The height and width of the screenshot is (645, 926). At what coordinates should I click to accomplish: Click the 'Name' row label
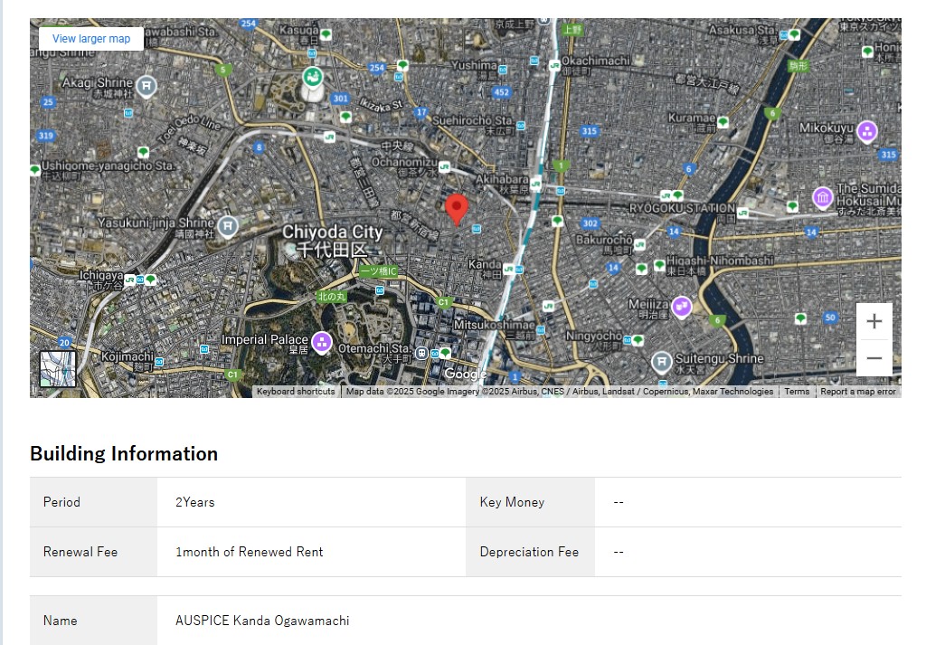61,621
